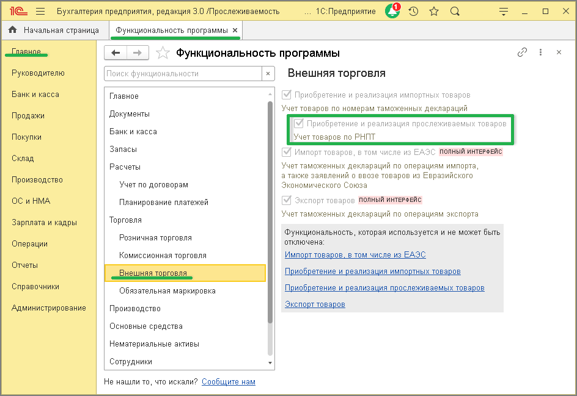
Task: Navigate back with the left arrow button
Action: click(x=116, y=53)
